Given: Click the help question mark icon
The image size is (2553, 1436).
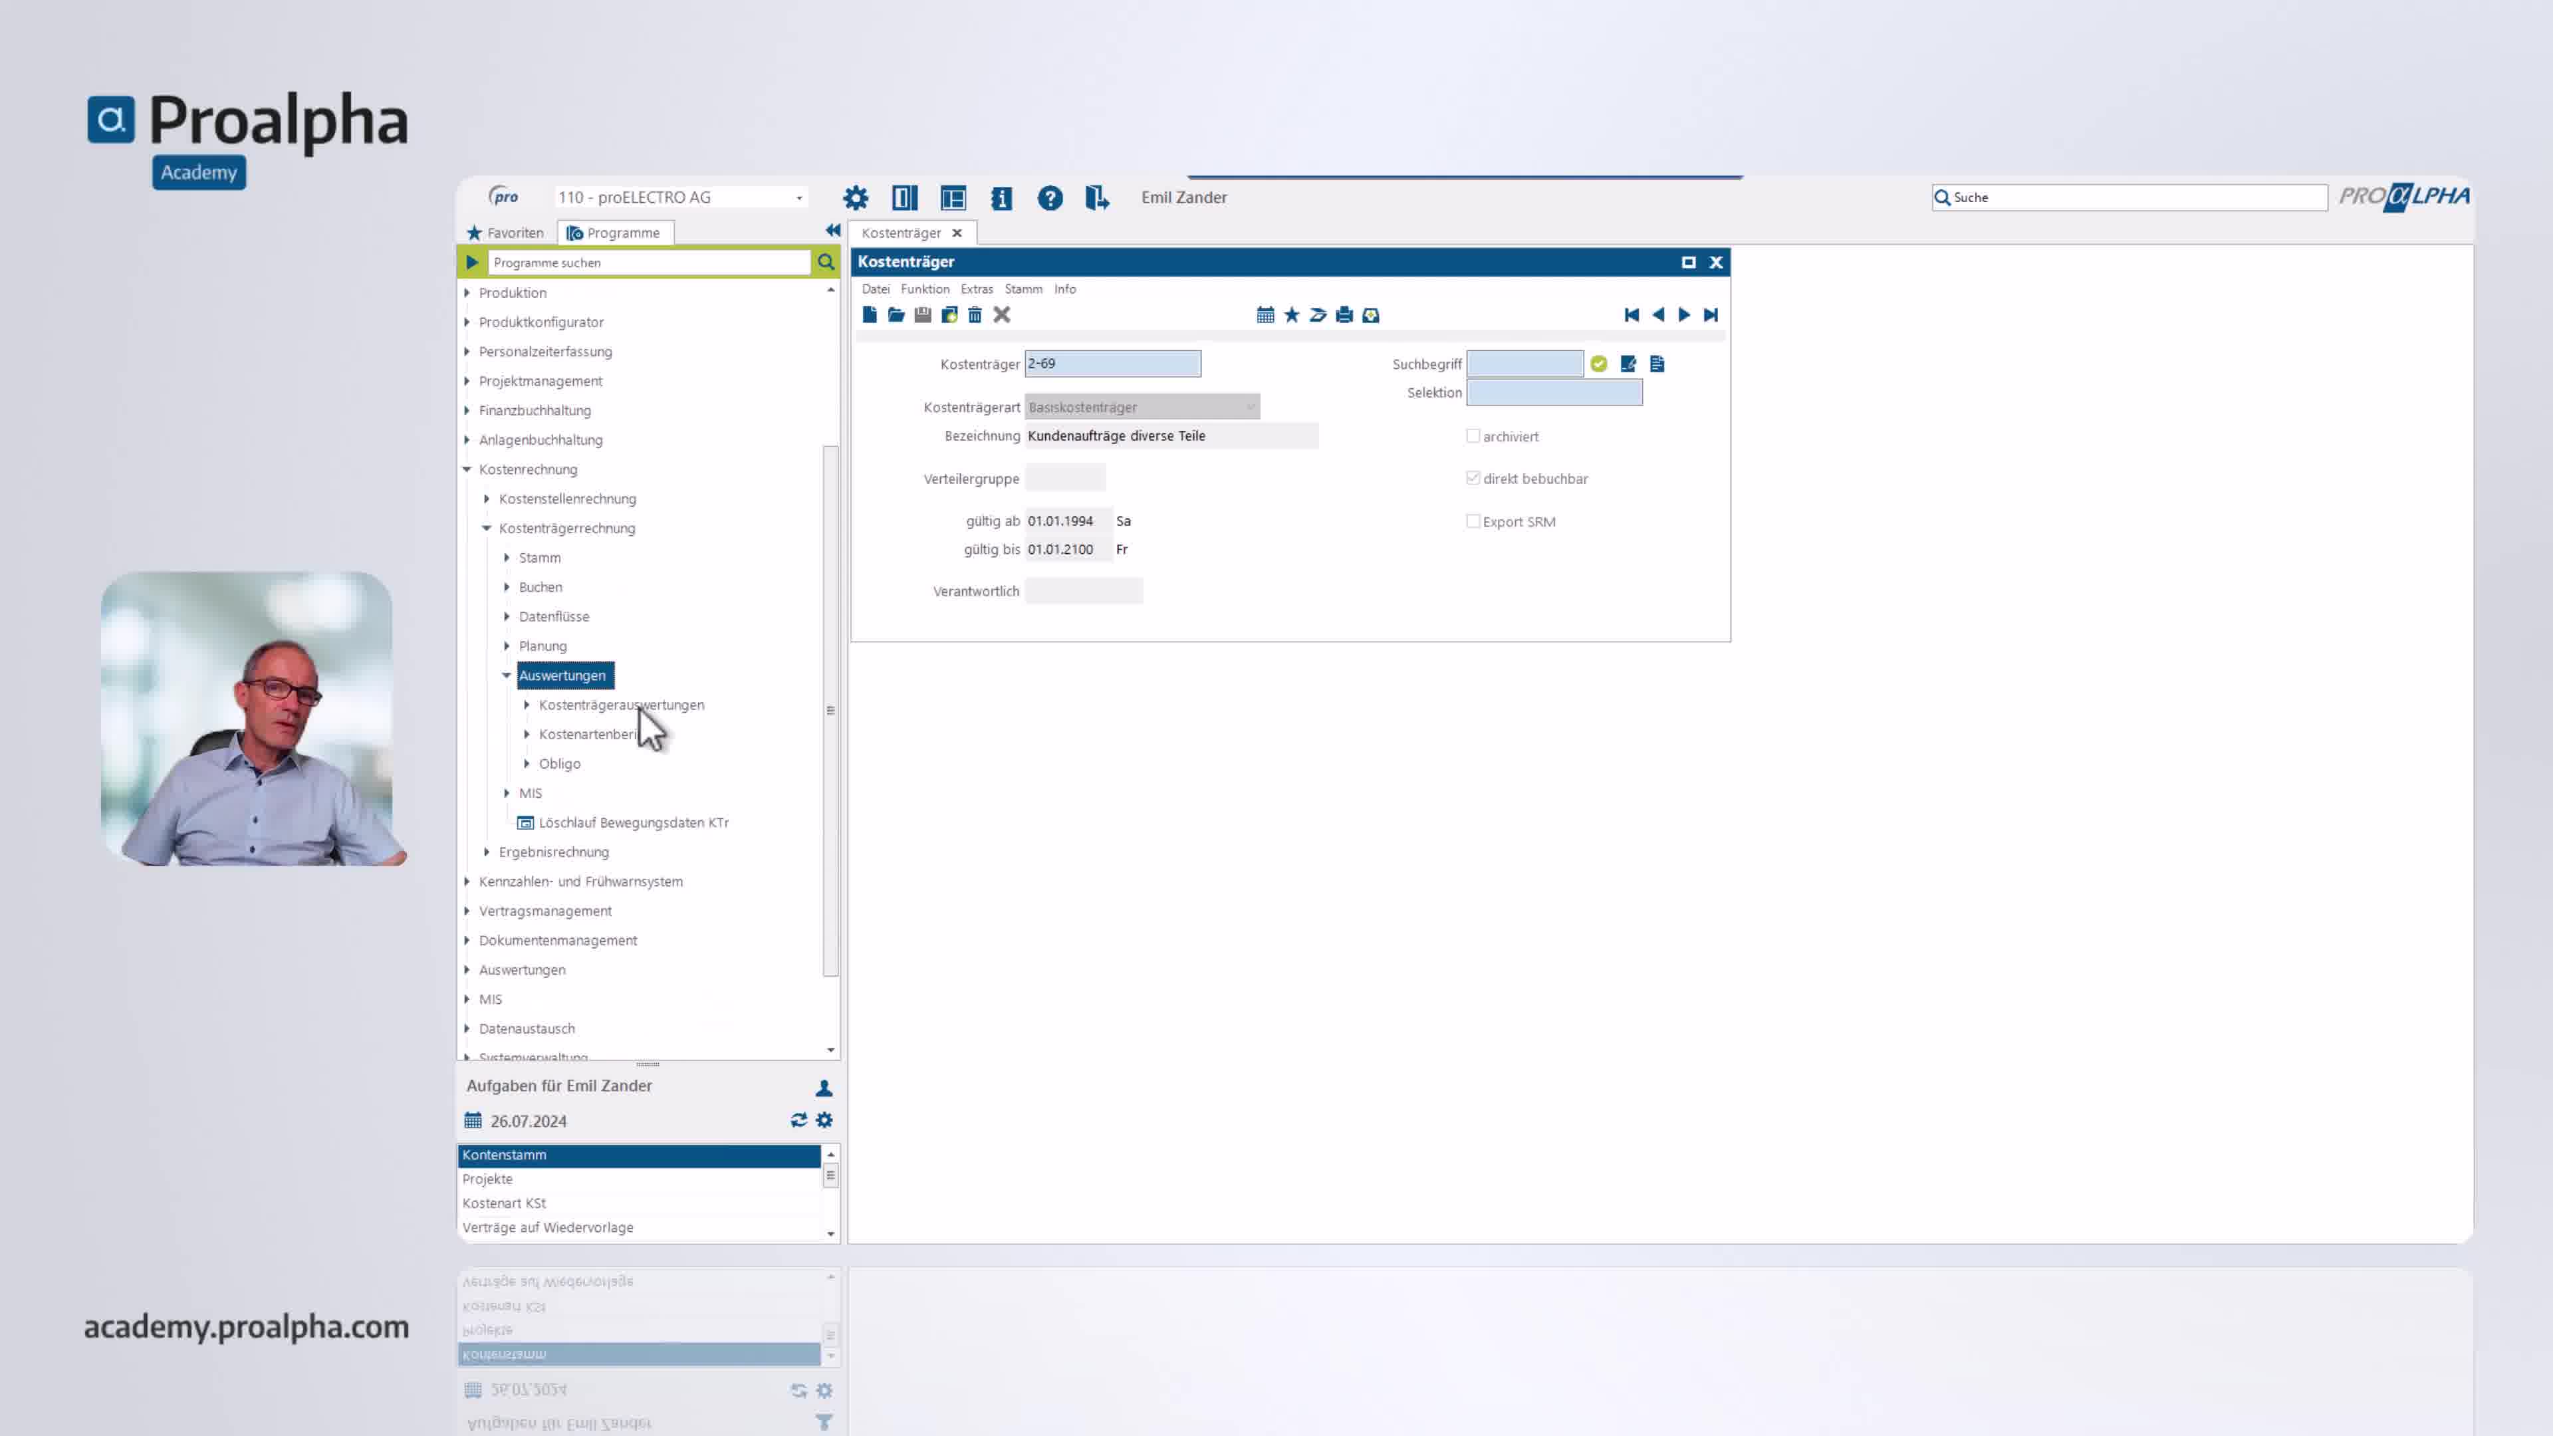Looking at the screenshot, I should (x=1050, y=198).
